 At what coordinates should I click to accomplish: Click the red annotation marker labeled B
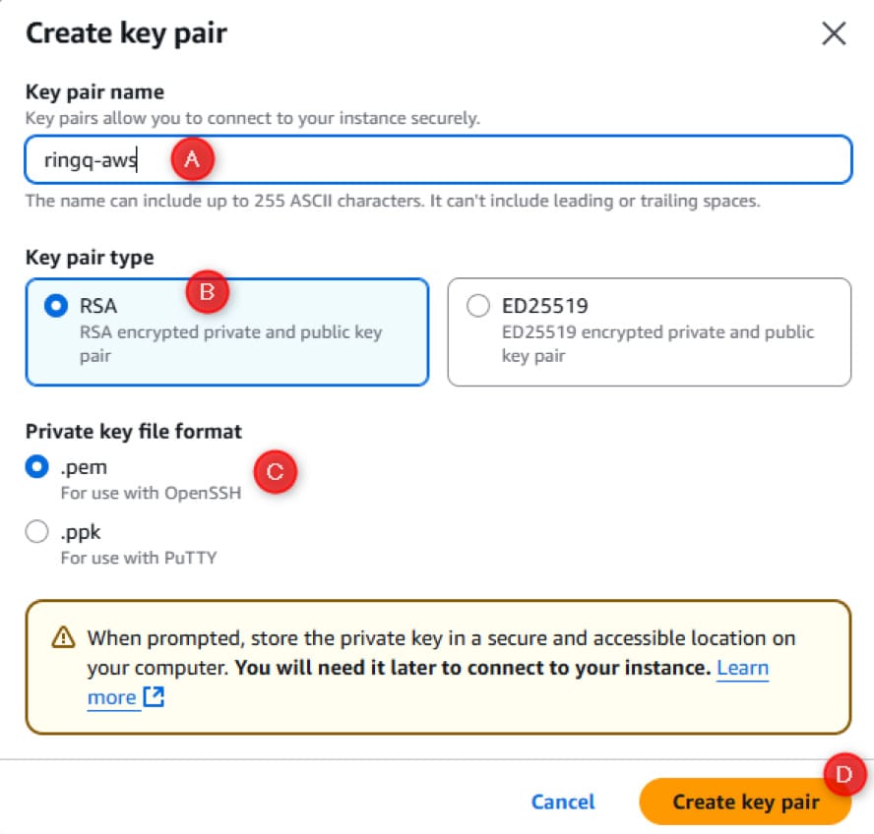coord(208,292)
